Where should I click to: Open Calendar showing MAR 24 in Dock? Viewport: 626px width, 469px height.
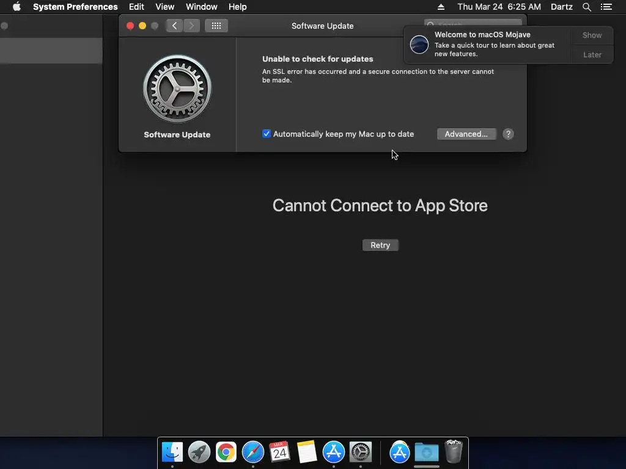click(279, 452)
